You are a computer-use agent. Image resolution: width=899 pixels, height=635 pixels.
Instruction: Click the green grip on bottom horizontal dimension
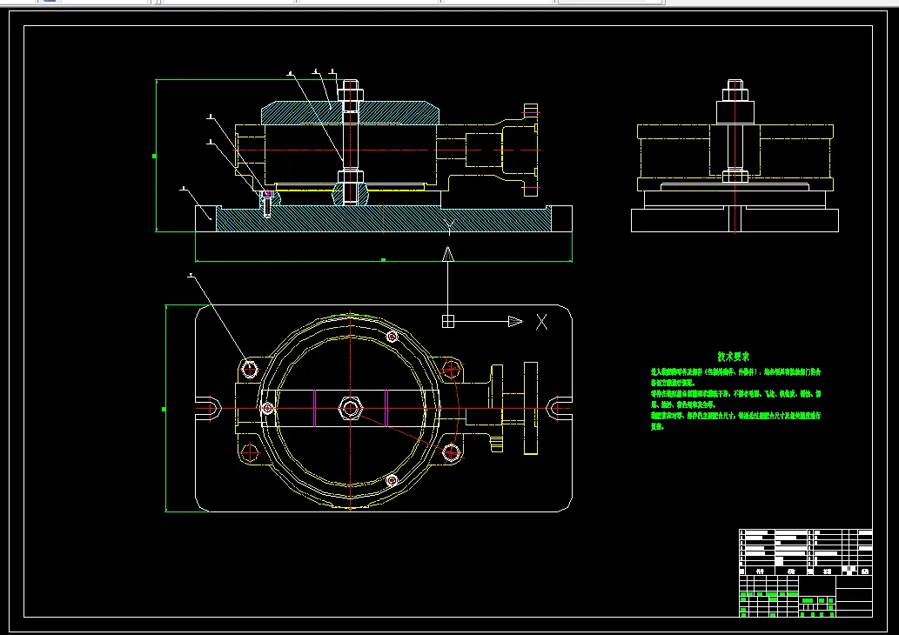(384, 259)
